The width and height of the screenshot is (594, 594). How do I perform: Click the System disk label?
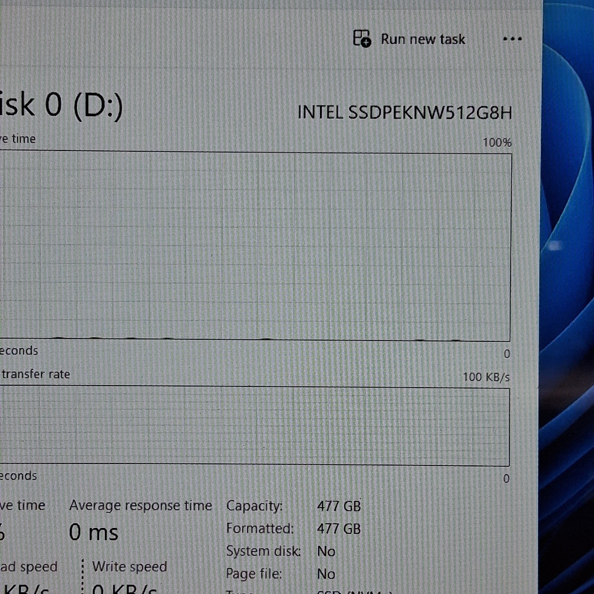pyautogui.click(x=263, y=551)
